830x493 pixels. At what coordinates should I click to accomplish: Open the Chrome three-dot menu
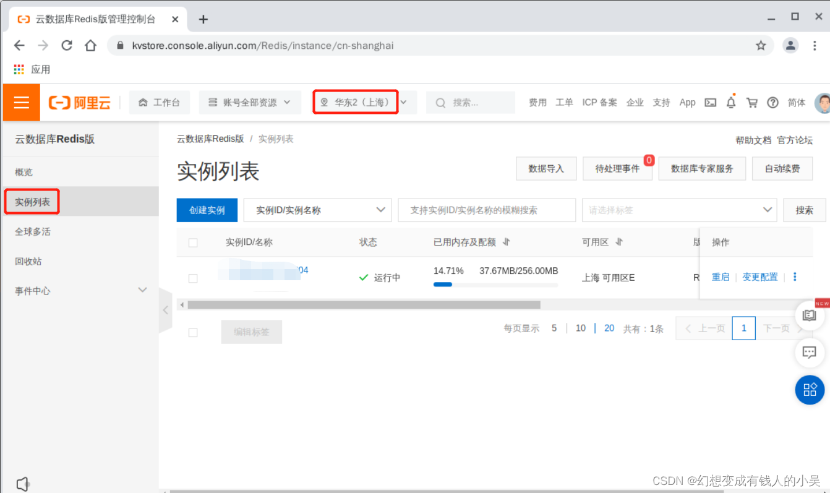815,45
